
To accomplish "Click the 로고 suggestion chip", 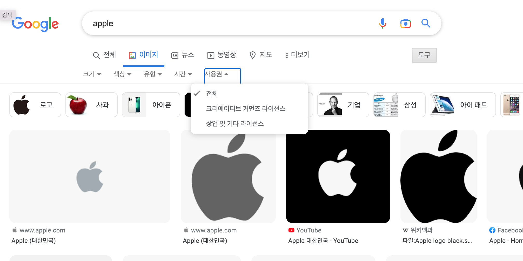I will coord(35,105).
